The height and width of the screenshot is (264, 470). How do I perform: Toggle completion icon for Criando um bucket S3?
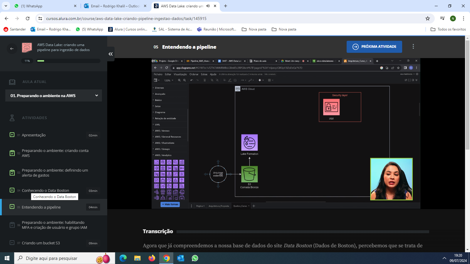click(x=12, y=243)
